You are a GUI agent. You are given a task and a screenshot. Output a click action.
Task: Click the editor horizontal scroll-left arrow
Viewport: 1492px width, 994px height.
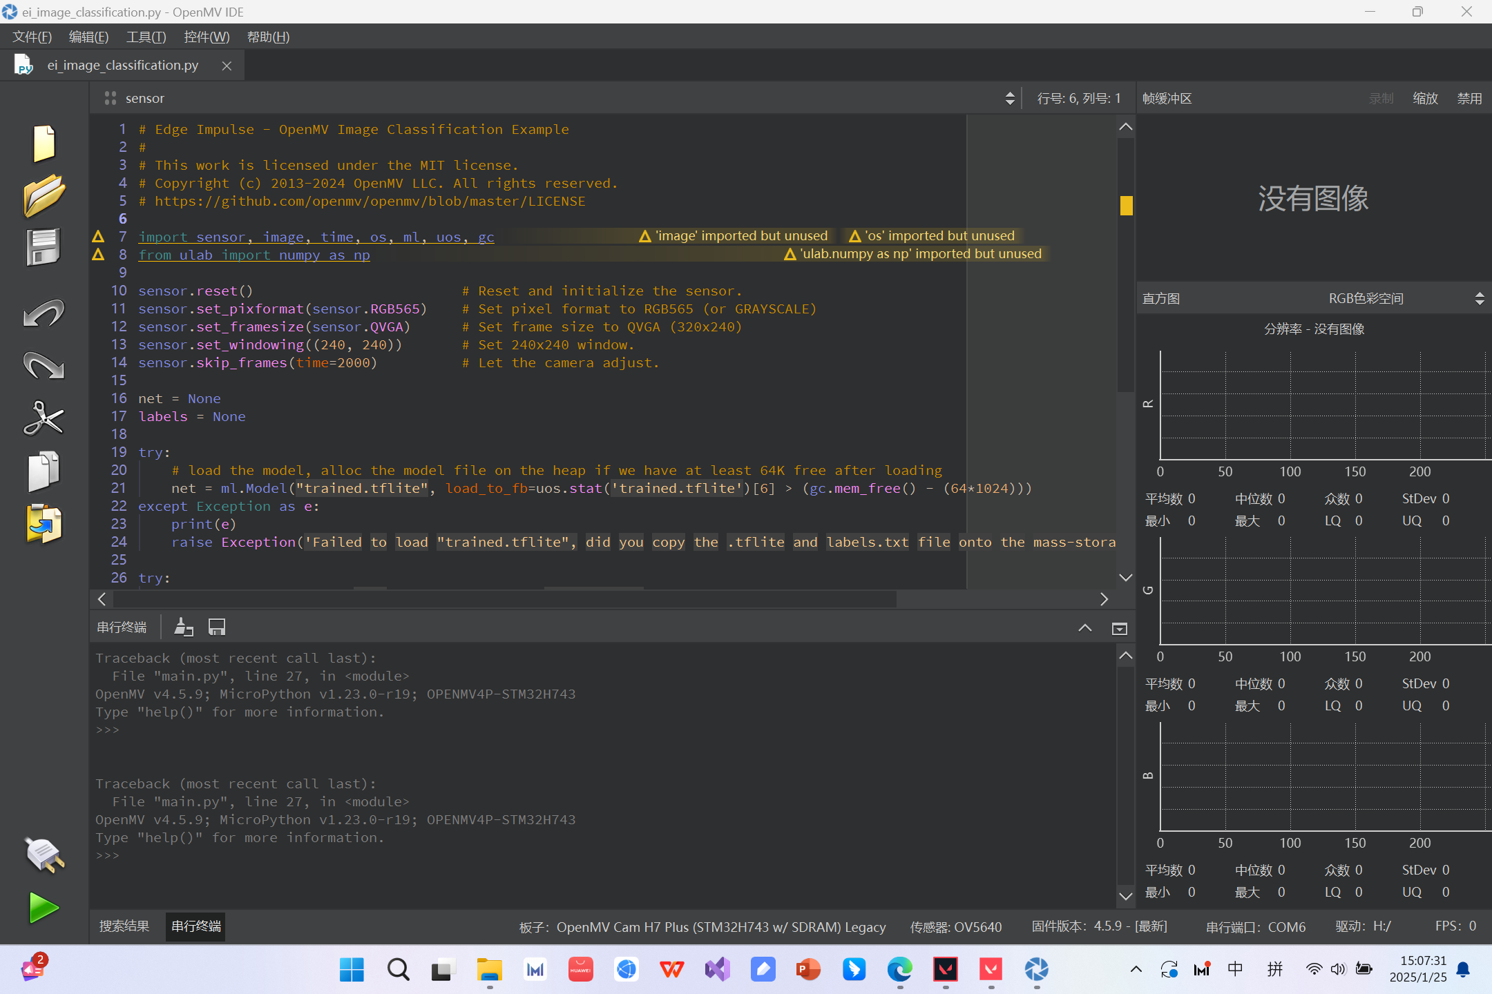(x=102, y=598)
